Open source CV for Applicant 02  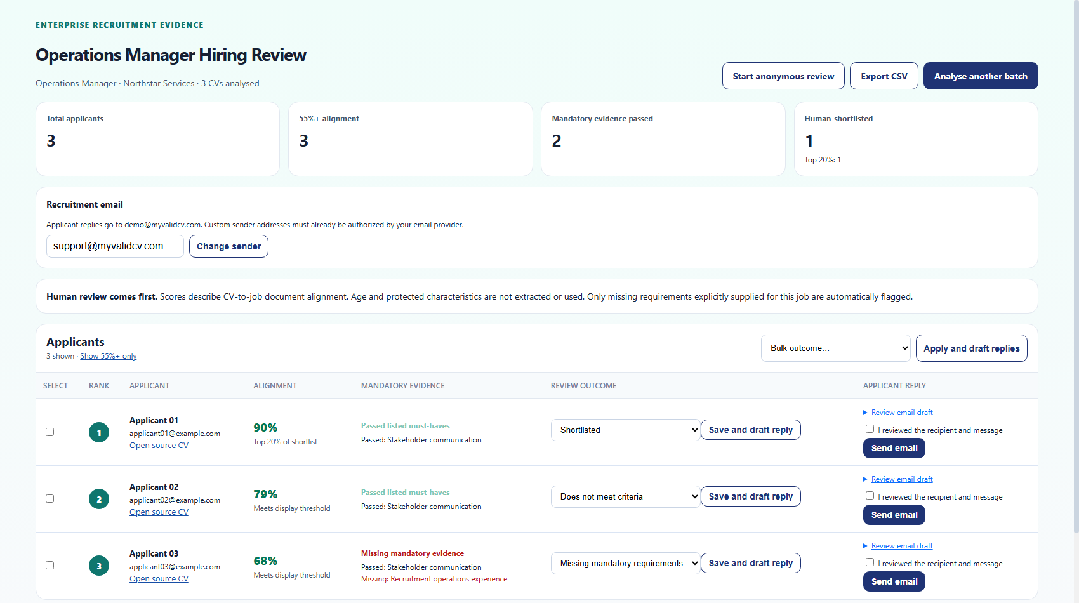[x=159, y=512]
